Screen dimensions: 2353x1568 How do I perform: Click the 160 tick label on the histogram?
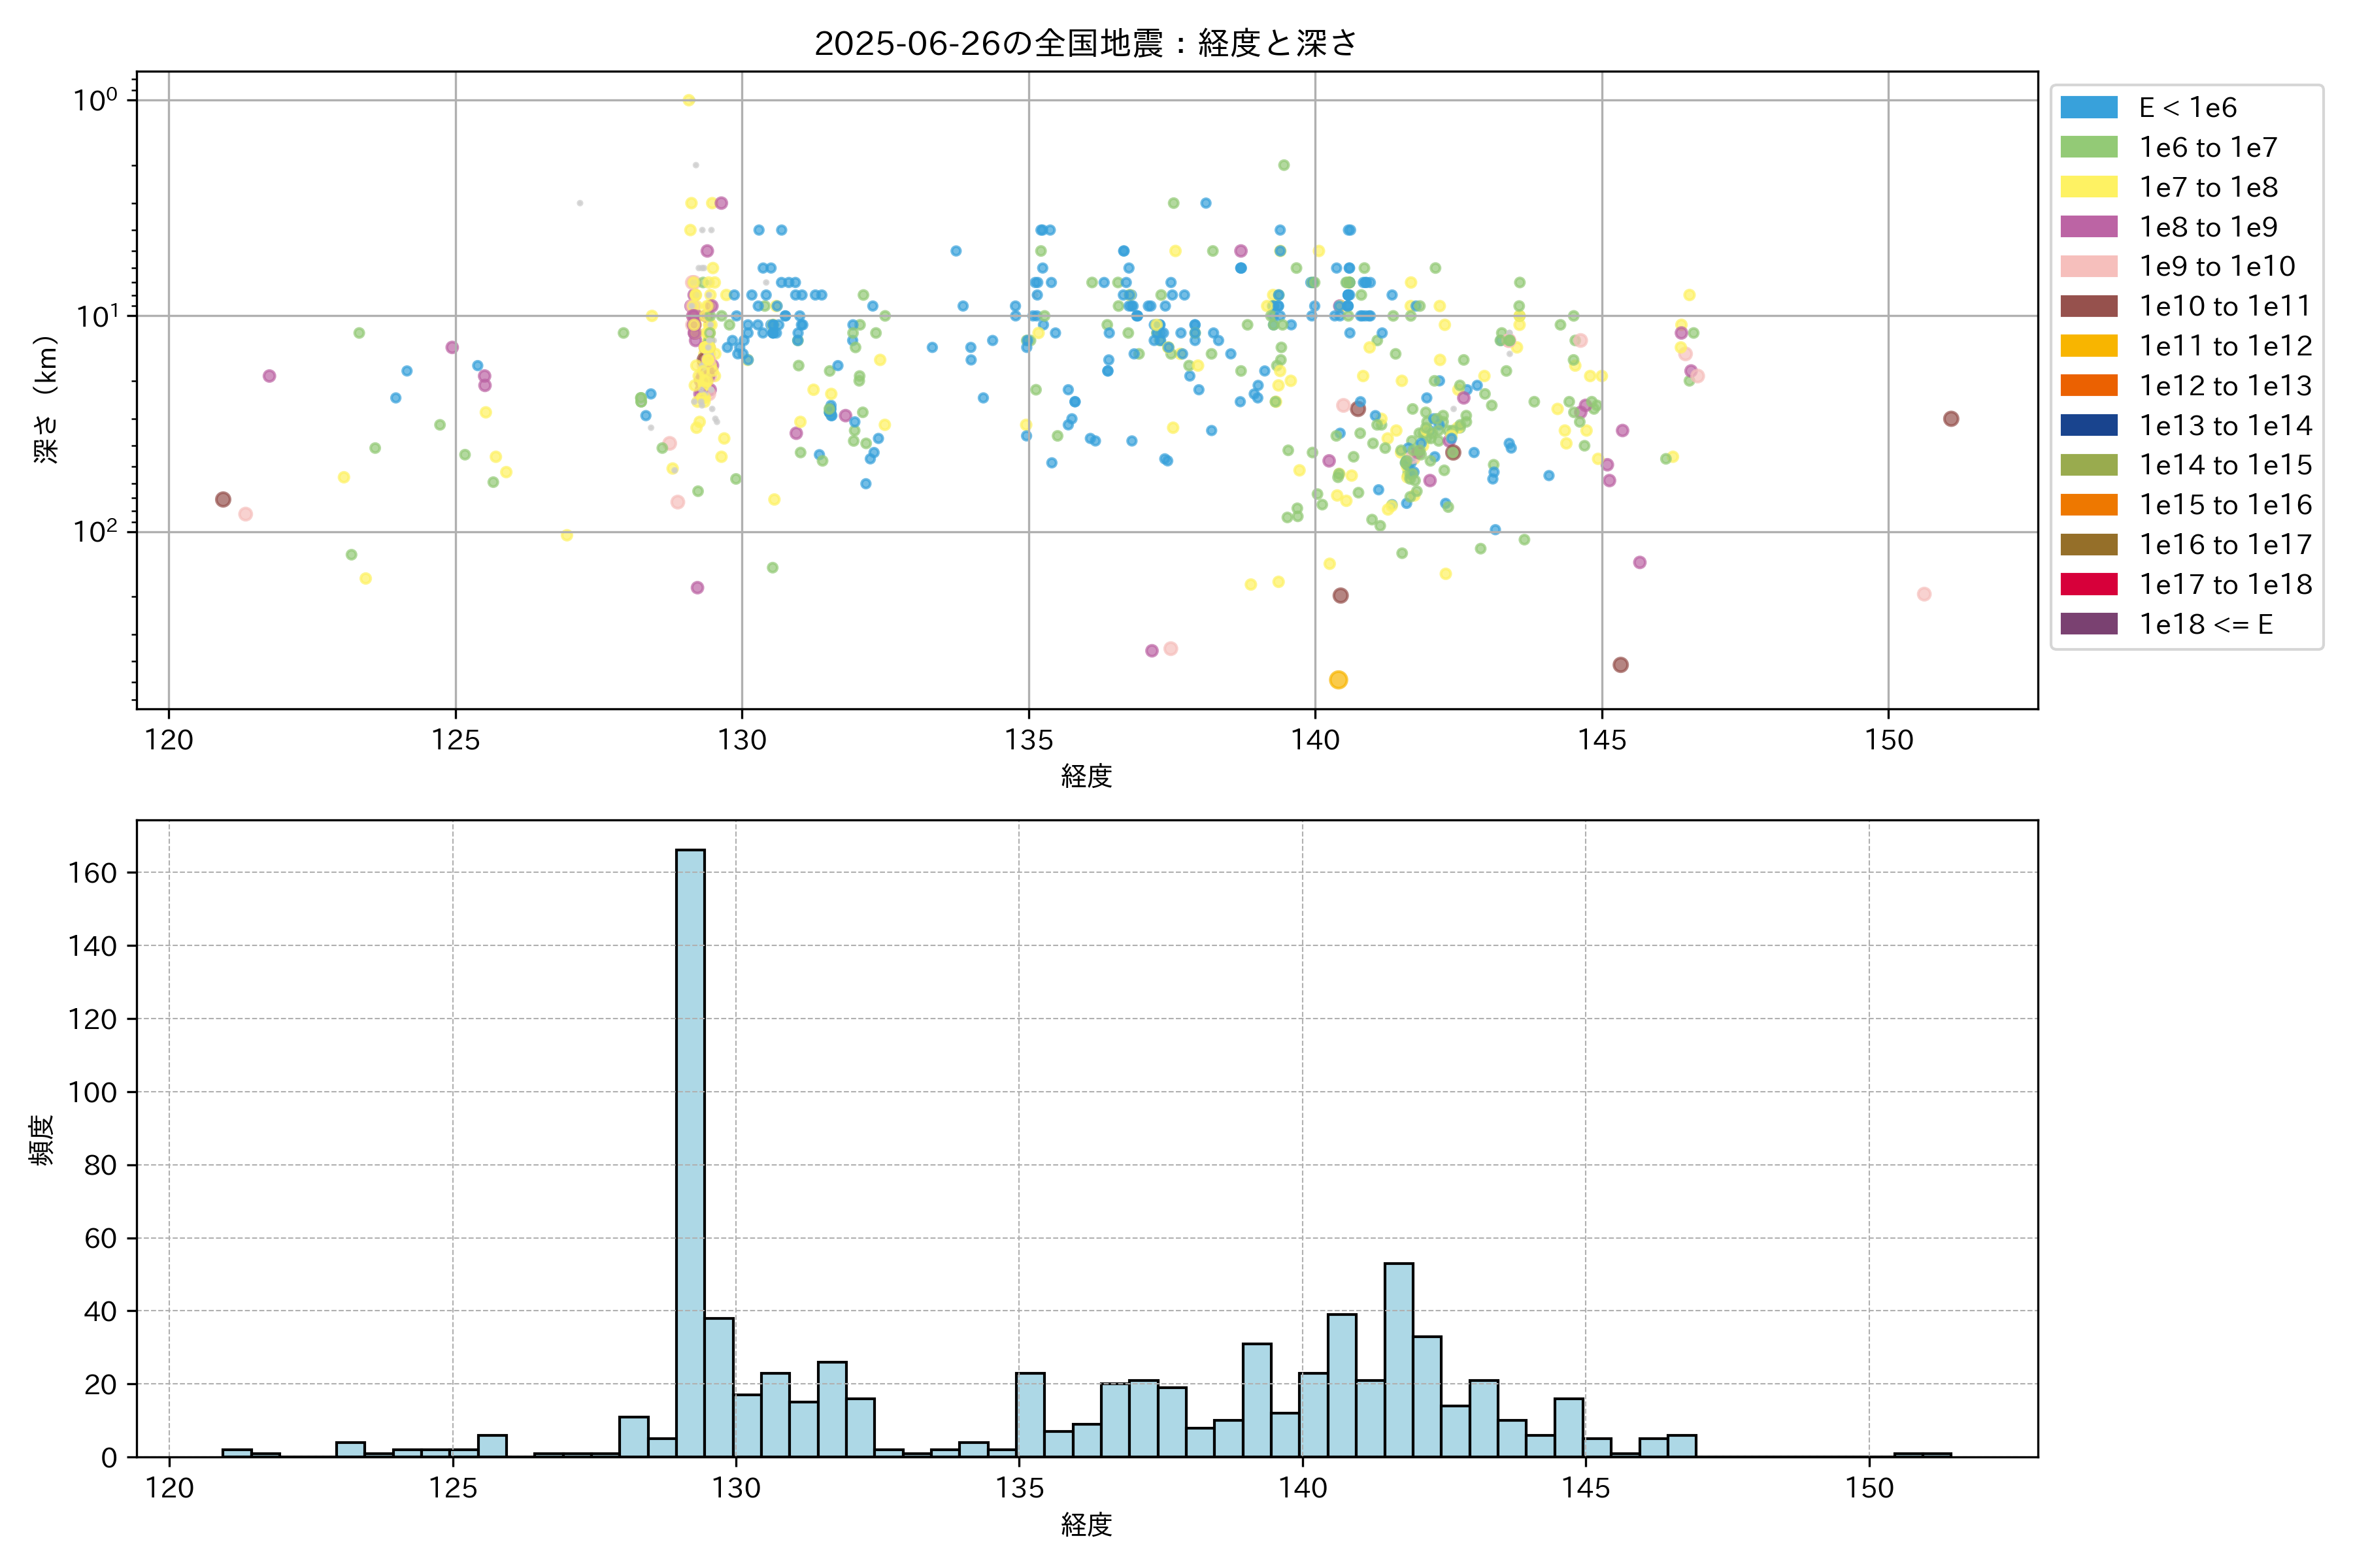tap(93, 873)
